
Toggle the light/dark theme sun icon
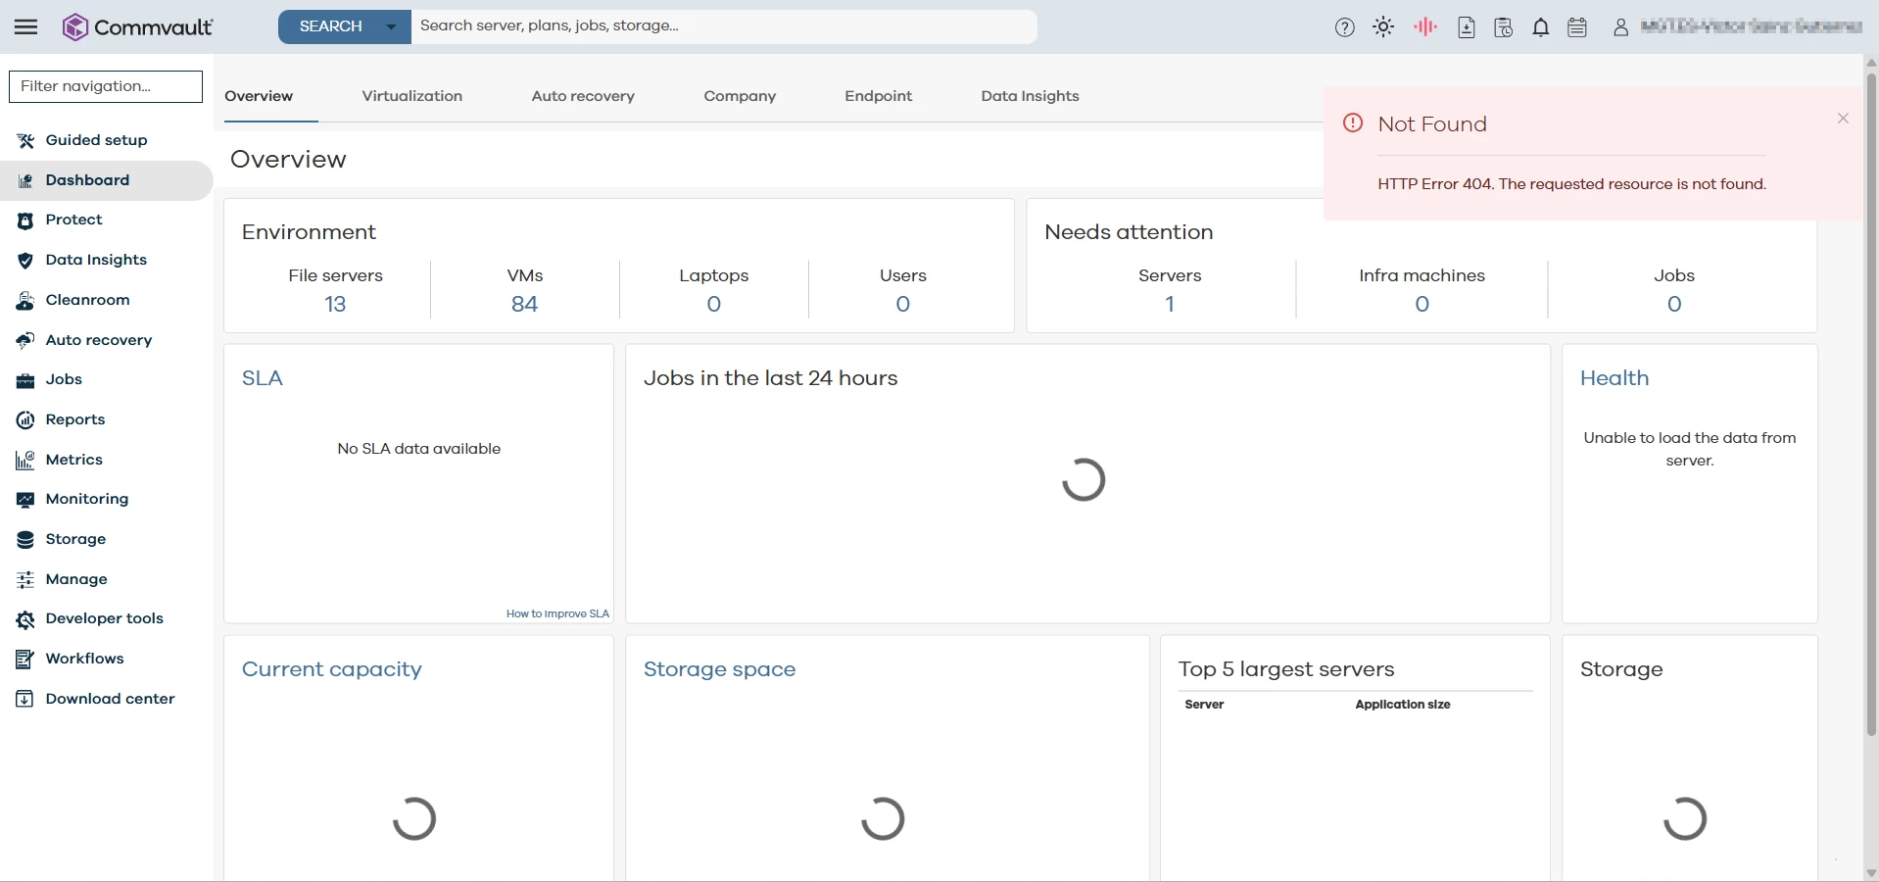pos(1383,27)
